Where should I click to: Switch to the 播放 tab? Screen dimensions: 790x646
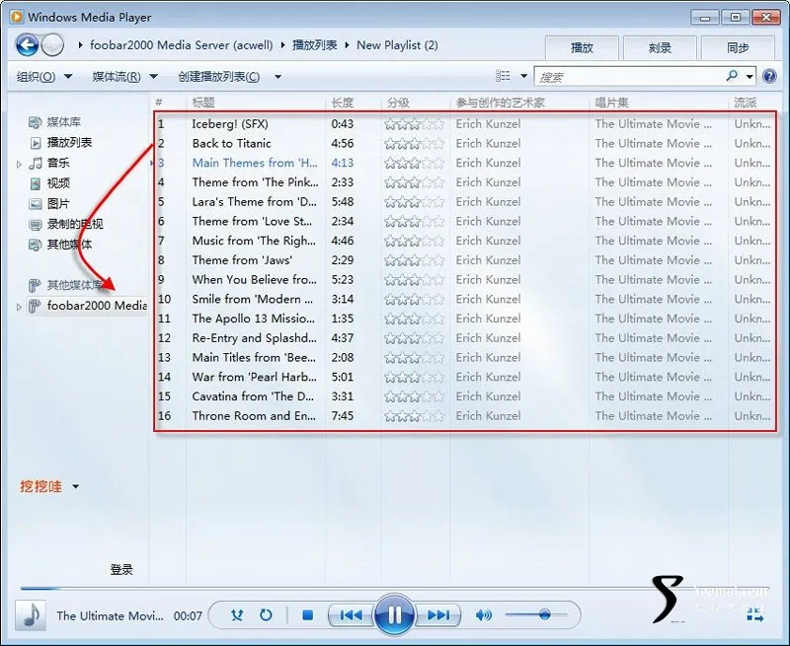(582, 47)
